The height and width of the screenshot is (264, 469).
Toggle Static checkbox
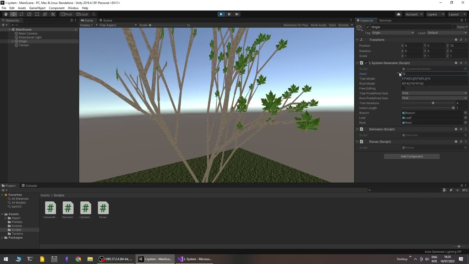tap(454, 27)
